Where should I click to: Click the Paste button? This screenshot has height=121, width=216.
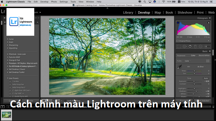(x=31, y=101)
